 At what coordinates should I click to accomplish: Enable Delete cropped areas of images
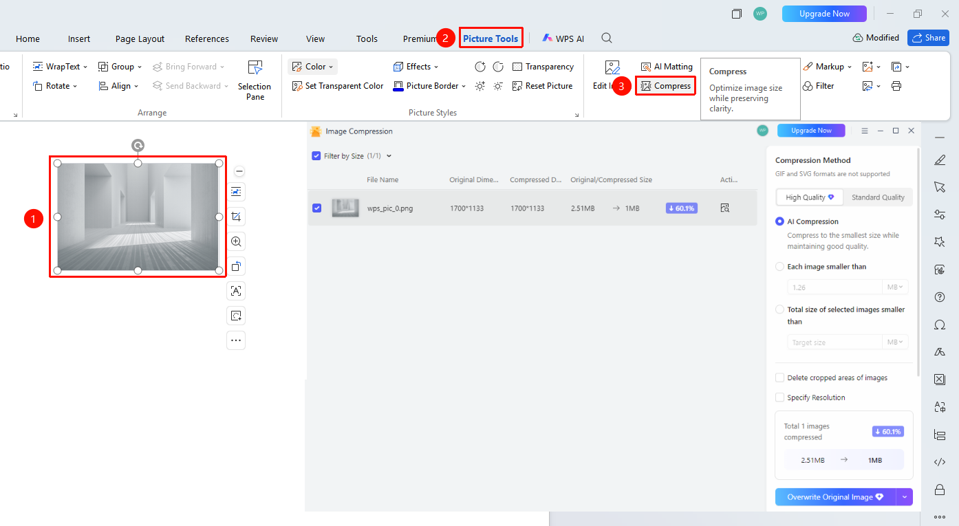click(x=779, y=377)
